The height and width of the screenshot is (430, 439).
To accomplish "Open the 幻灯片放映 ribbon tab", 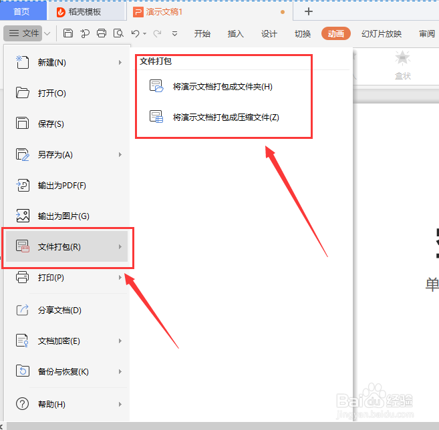I will (382, 34).
